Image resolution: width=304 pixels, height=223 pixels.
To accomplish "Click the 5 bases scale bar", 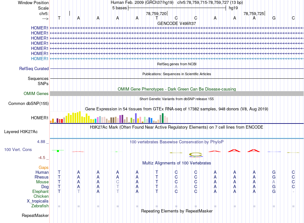I will [177, 8].
